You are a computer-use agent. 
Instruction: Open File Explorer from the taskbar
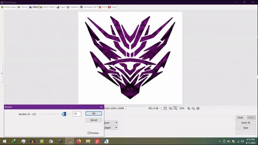click(x=88, y=141)
